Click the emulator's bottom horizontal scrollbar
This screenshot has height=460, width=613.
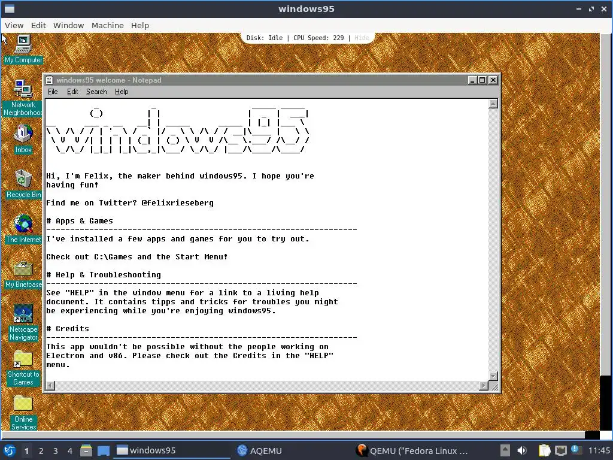click(x=293, y=435)
